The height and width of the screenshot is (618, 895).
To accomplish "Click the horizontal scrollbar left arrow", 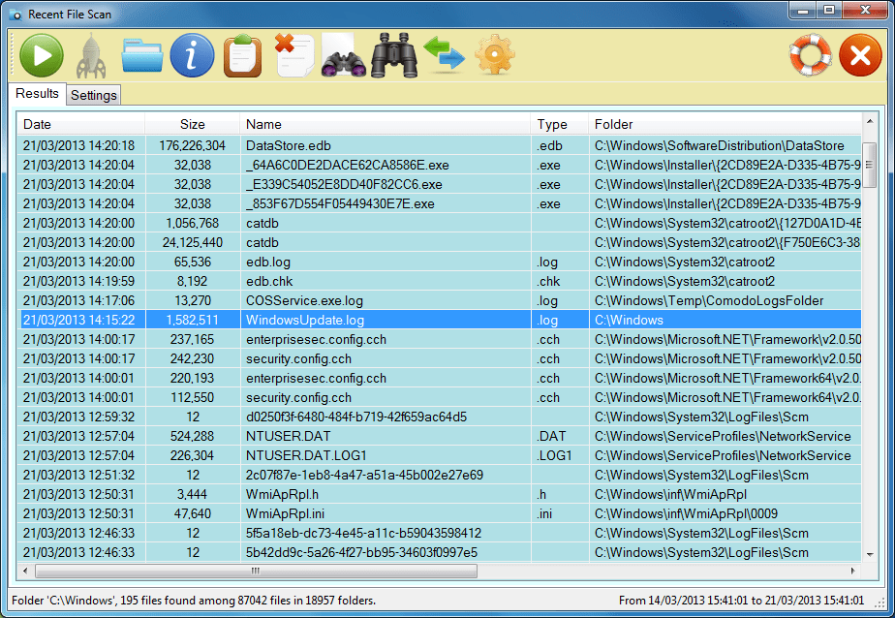I will tap(25, 572).
